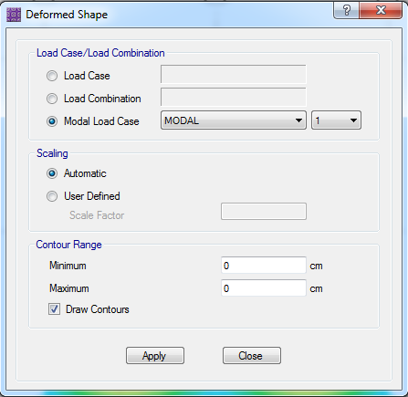Screen dimensions: 408x397
Task: Click the Deformed Shape title bar app icon
Action: 14,15
